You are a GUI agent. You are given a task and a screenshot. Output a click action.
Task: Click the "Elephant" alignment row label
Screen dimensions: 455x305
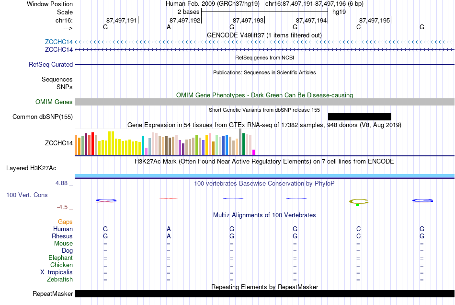60,258
